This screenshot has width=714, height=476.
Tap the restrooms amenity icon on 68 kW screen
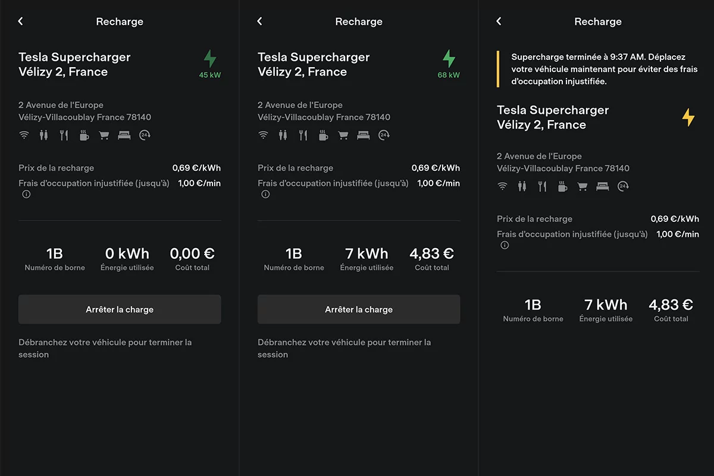[282, 135]
